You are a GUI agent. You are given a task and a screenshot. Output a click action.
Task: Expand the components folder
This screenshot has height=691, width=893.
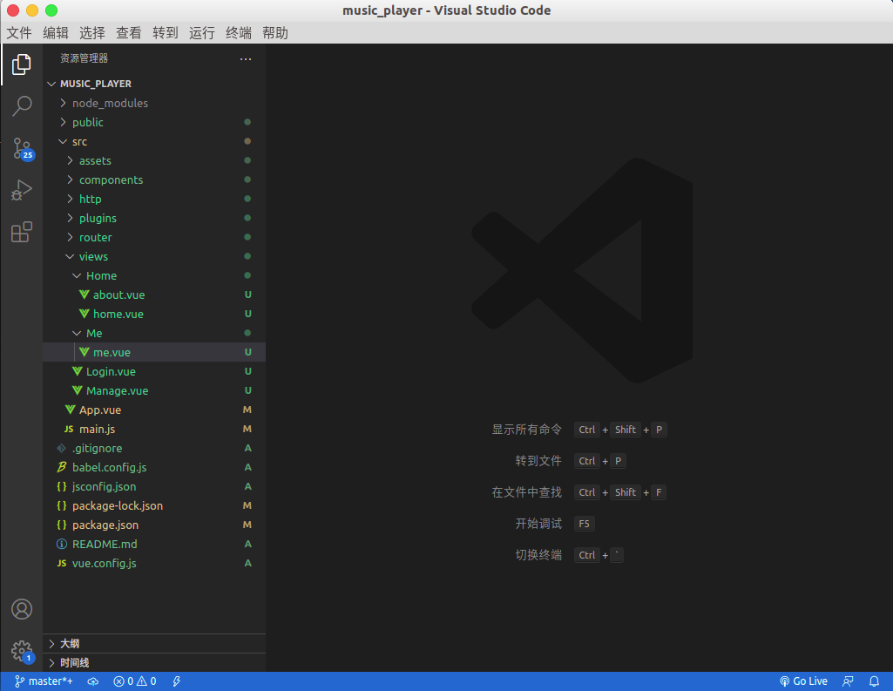pyautogui.click(x=154, y=180)
